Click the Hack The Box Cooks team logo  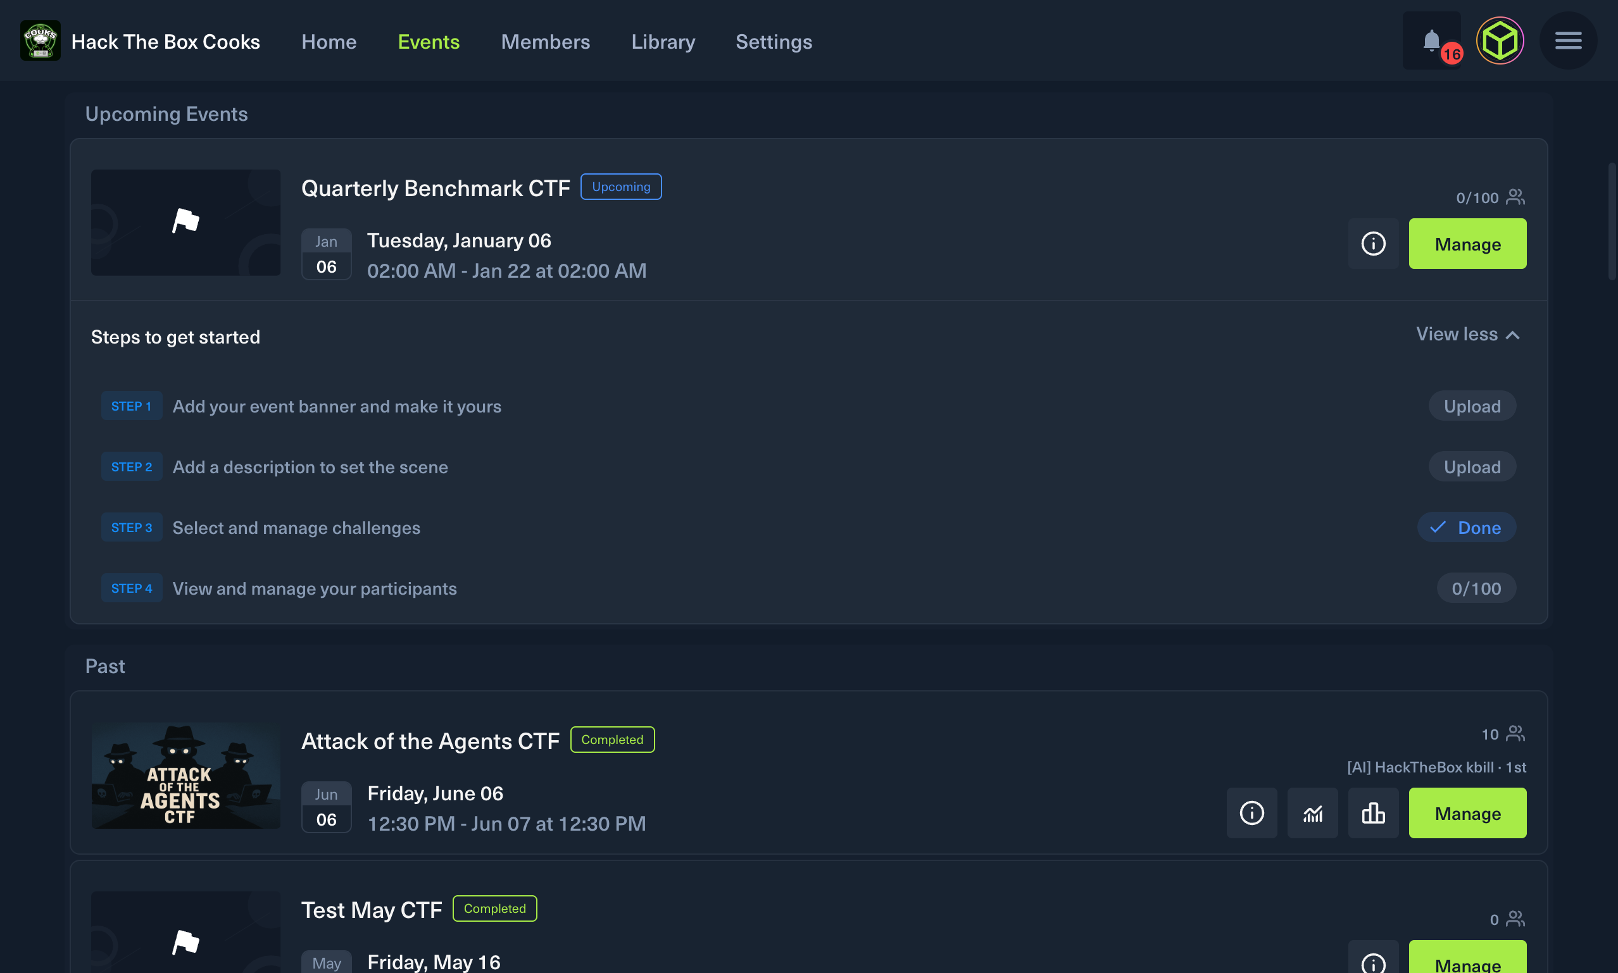41,40
